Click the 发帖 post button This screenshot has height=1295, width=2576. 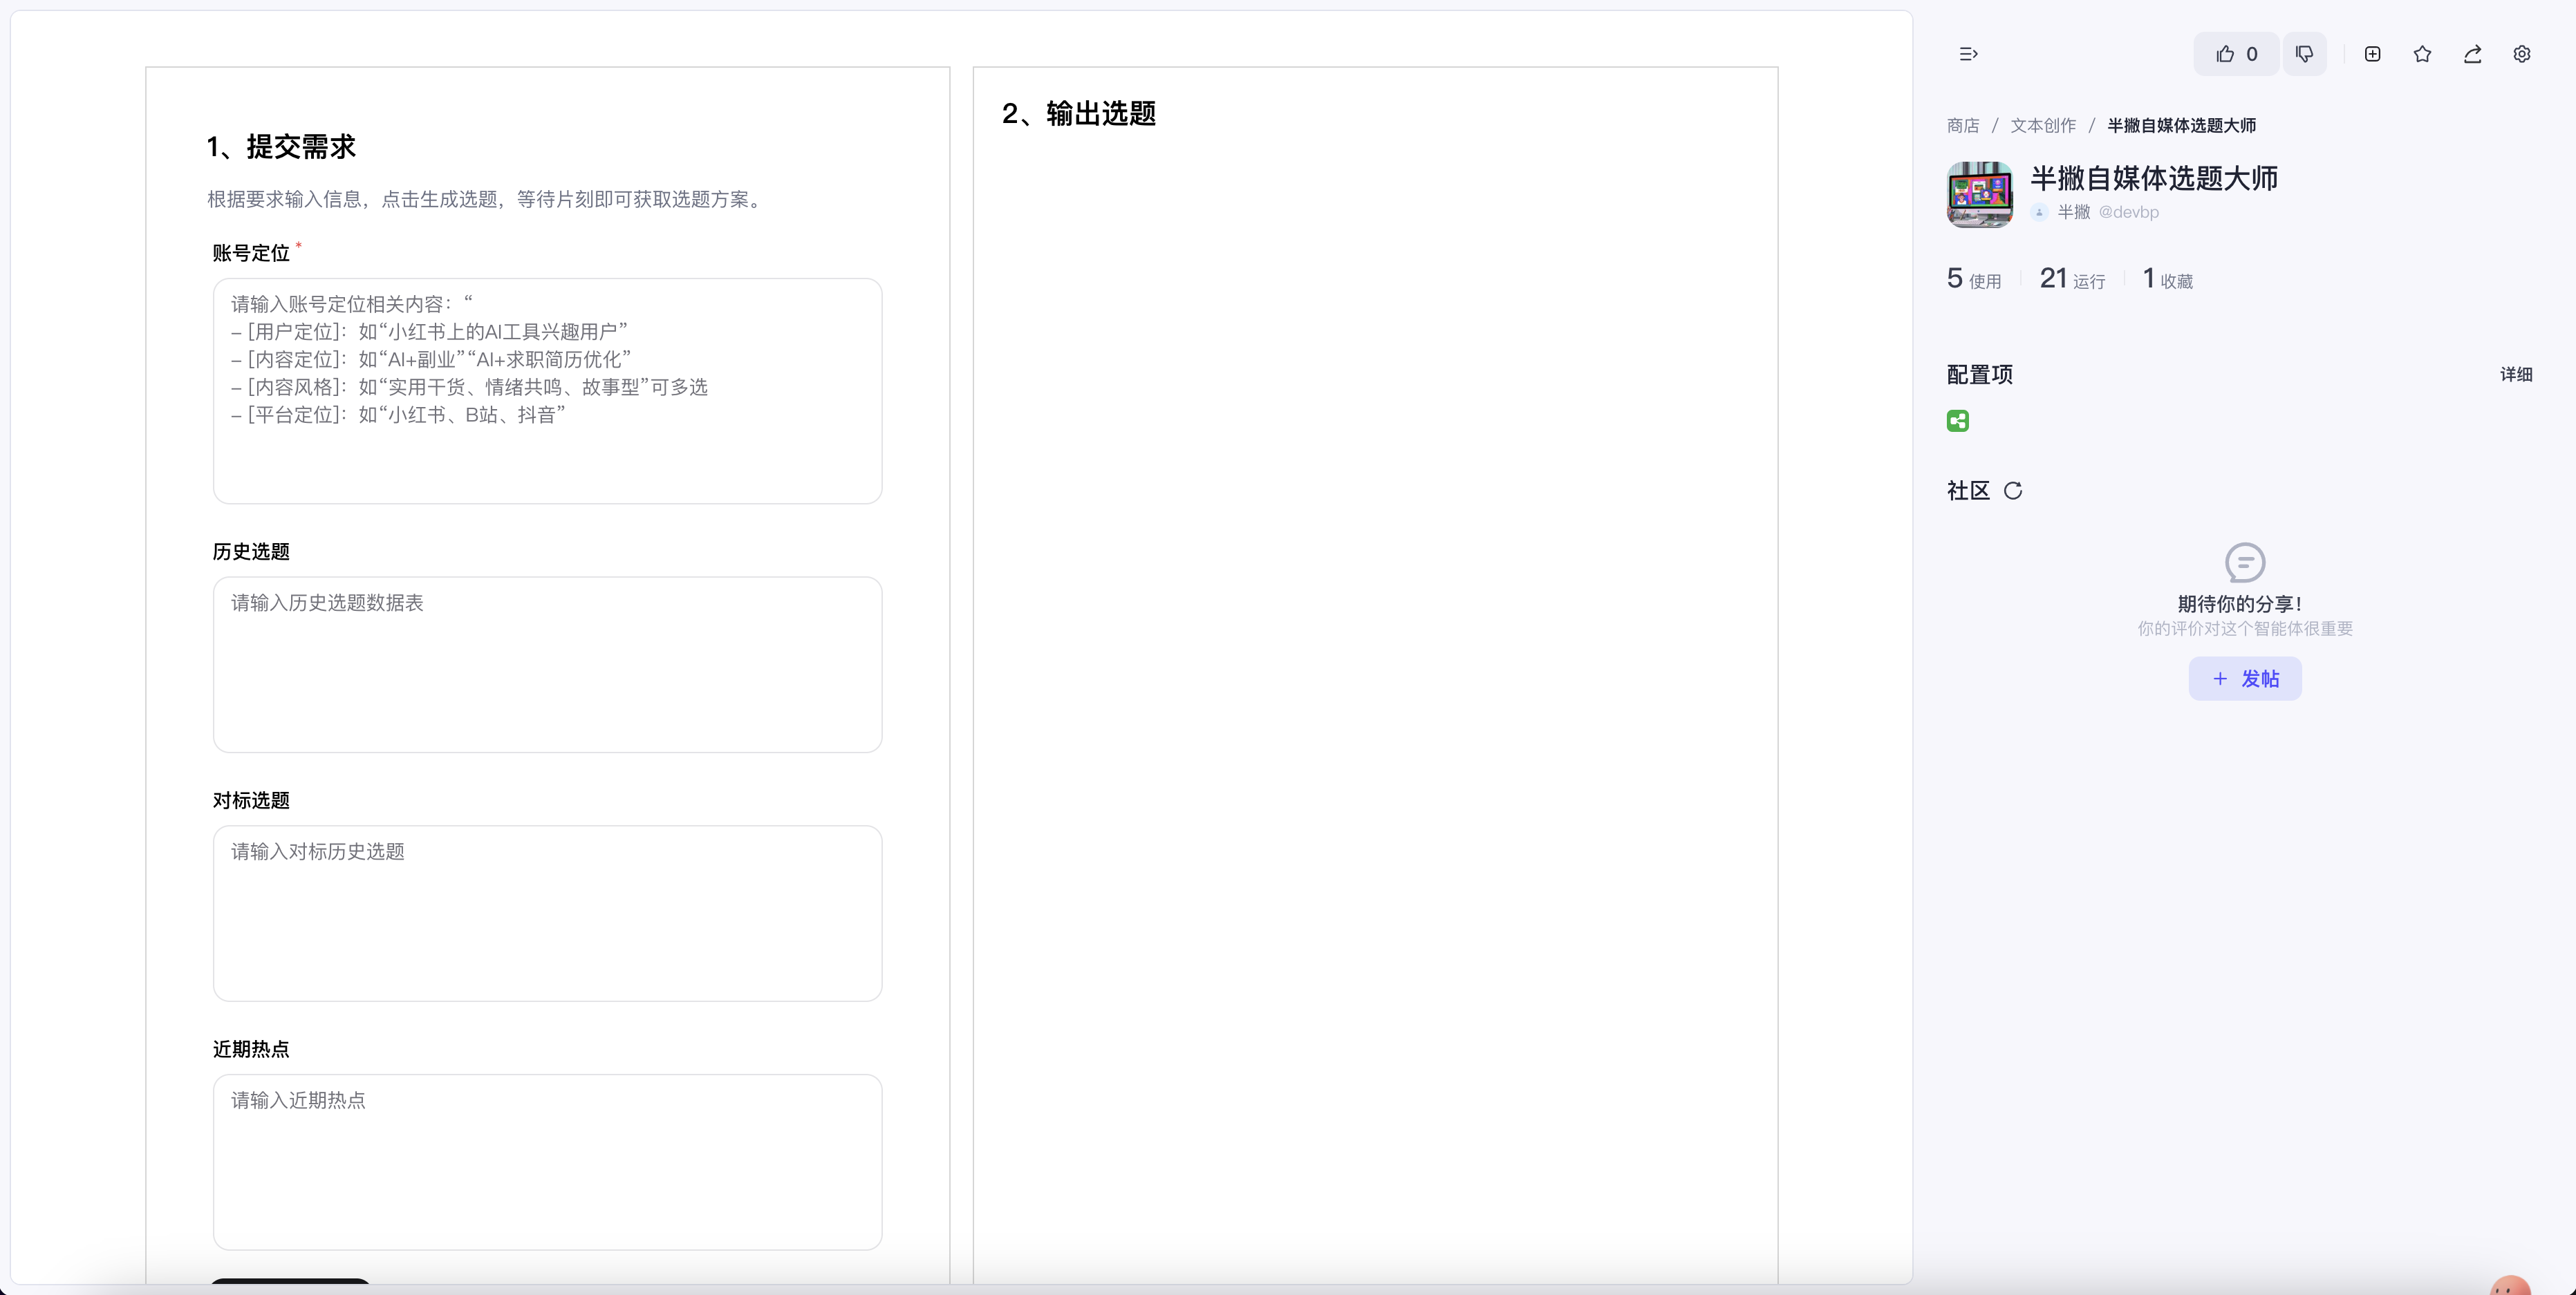pos(2245,679)
